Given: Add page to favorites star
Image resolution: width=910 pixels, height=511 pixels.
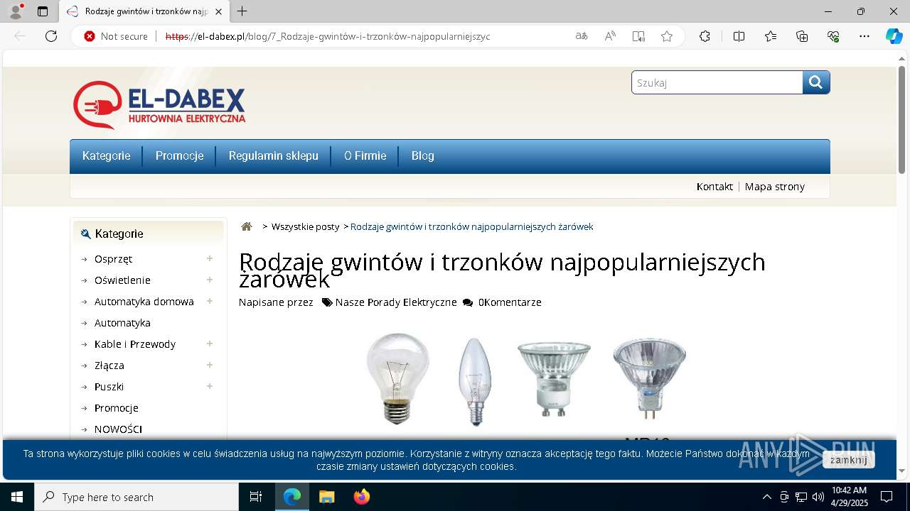Looking at the screenshot, I should (x=667, y=36).
